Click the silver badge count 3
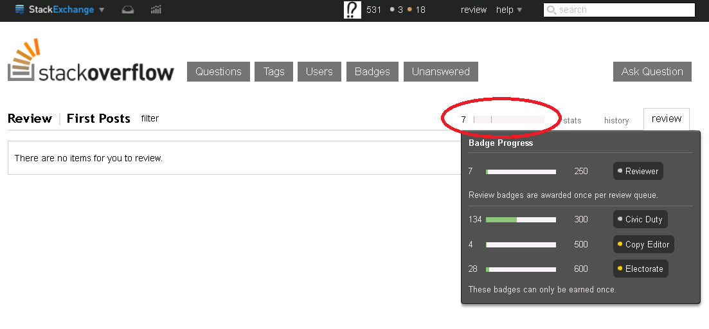Viewport: 709px width, 329px height. click(397, 10)
